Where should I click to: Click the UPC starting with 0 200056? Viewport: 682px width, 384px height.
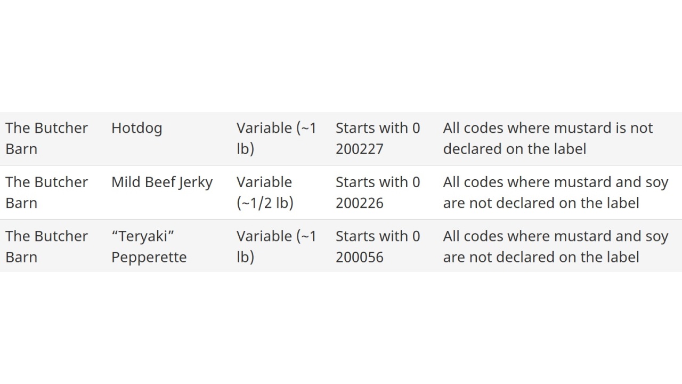coord(378,246)
